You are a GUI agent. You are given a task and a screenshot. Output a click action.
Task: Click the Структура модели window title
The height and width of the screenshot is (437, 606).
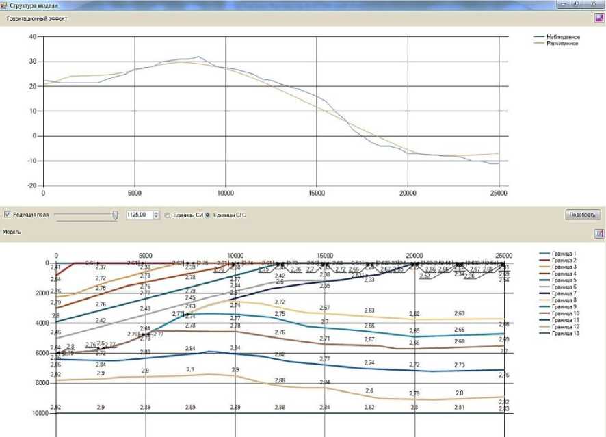[x=34, y=5]
